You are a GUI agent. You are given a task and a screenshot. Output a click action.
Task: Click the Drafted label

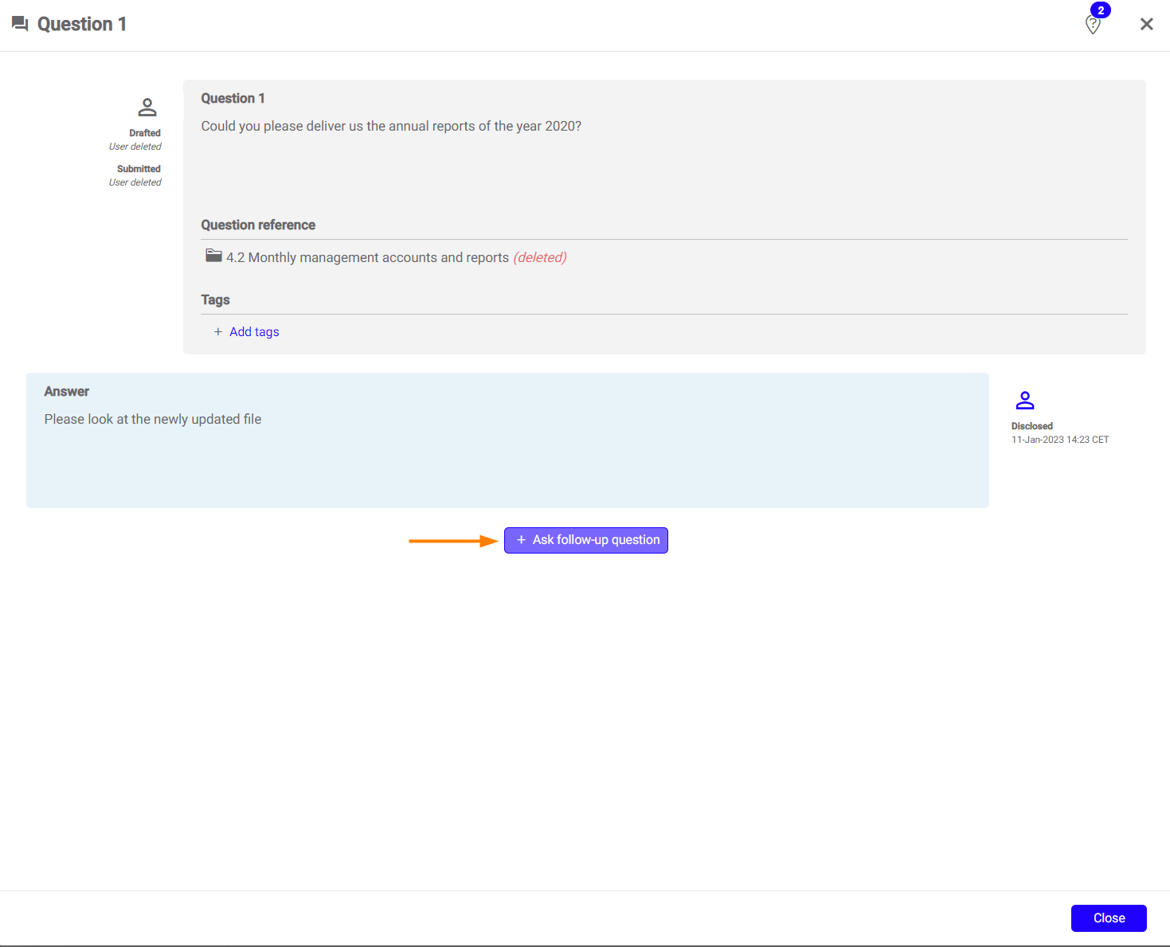(x=145, y=133)
